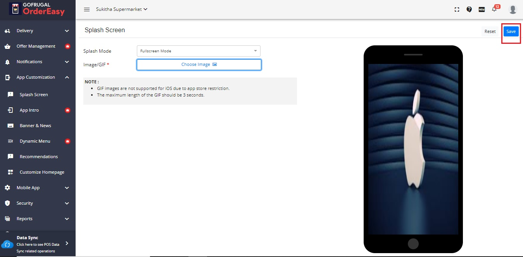Click the Choose Image button
Image resolution: width=523 pixels, height=257 pixels.
(x=199, y=65)
